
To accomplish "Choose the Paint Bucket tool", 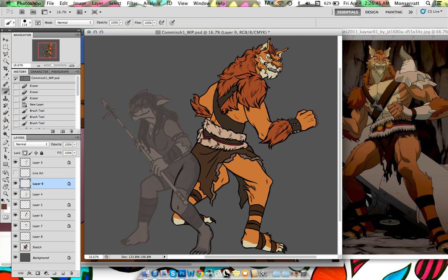I will point(5,120).
